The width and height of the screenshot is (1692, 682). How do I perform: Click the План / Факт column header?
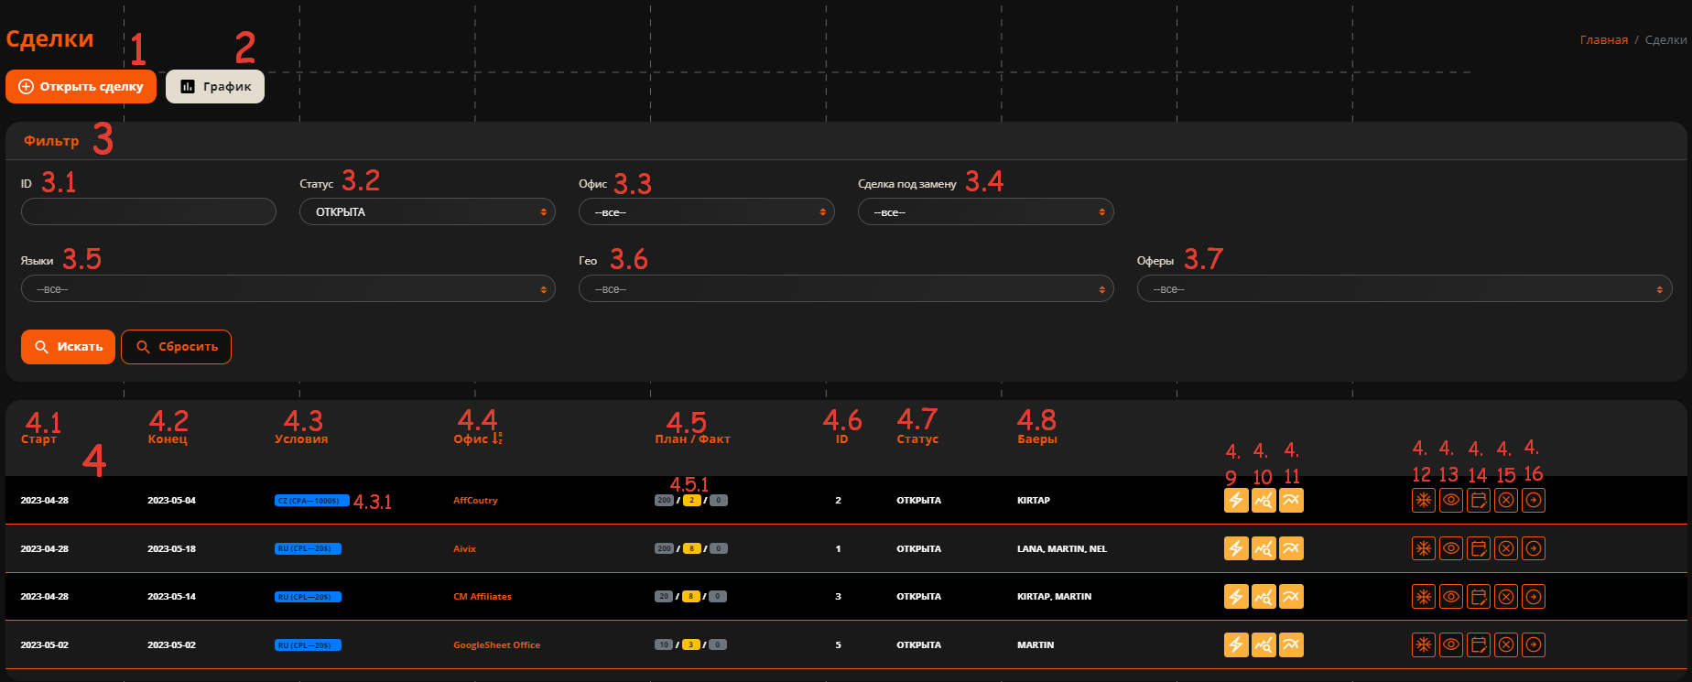[692, 439]
